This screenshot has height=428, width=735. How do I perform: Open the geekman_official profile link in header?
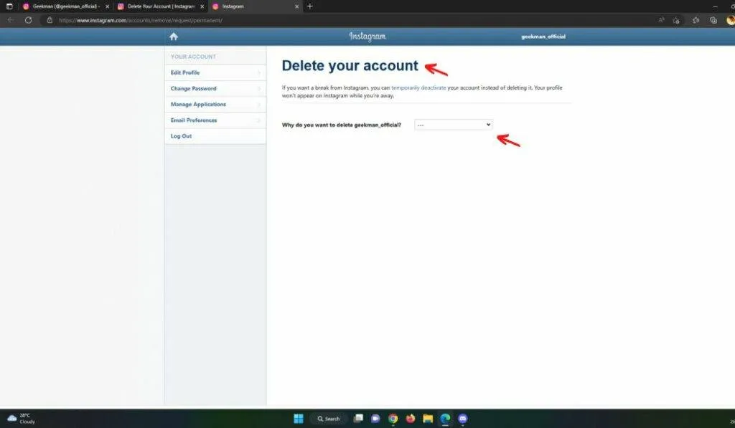[543, 37]
